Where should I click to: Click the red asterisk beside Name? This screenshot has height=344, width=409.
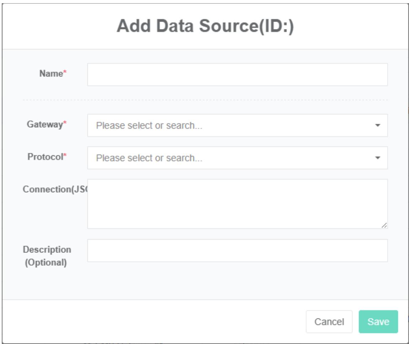pos(65,73)
